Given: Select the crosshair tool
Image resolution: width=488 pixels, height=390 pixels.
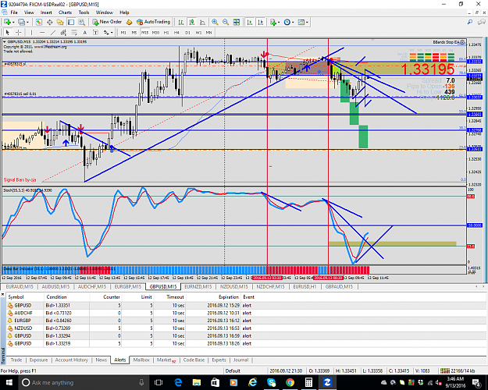Looking at the screenshot, I should coord(19,32).
